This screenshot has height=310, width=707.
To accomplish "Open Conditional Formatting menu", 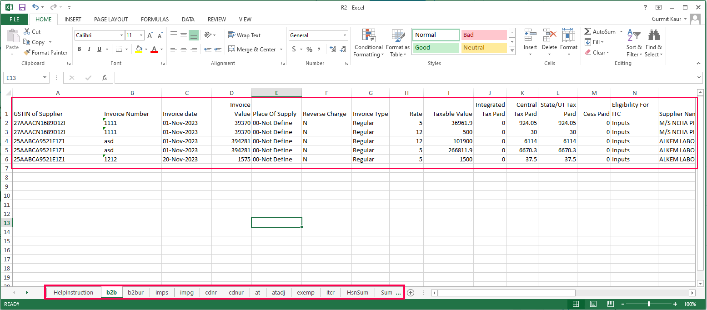I will tap(368, 43).
